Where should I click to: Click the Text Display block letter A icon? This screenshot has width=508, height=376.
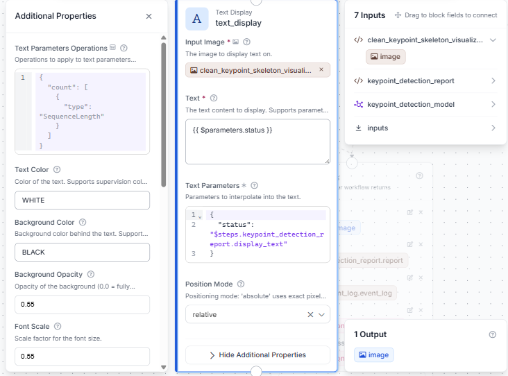click(196, 19)
